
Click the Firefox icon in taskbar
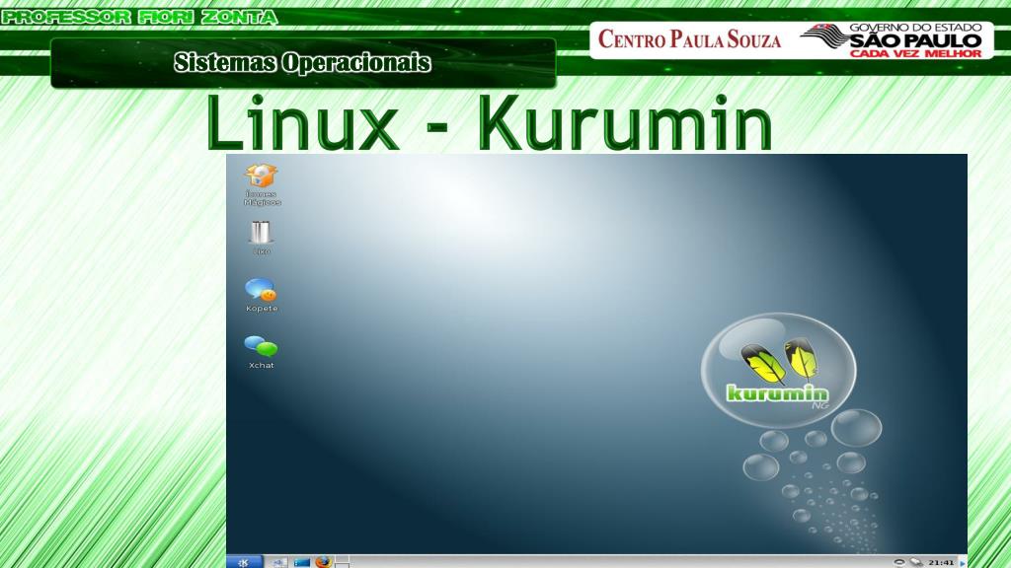[x=324, y=562]
